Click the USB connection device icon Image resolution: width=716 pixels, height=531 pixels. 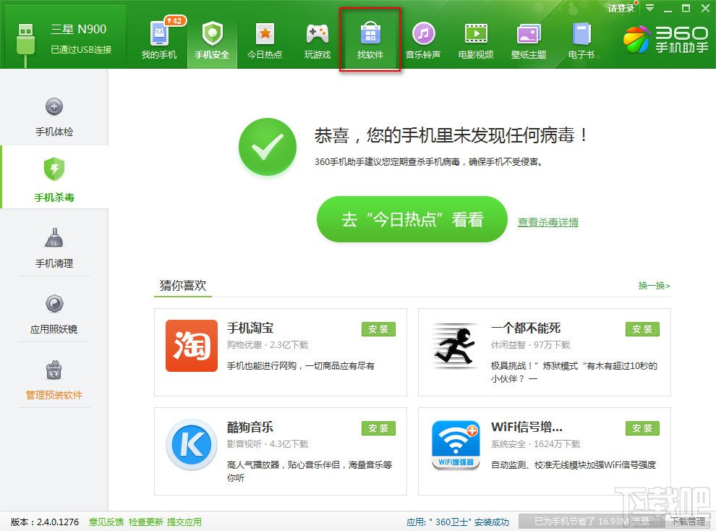click(25, 44)
